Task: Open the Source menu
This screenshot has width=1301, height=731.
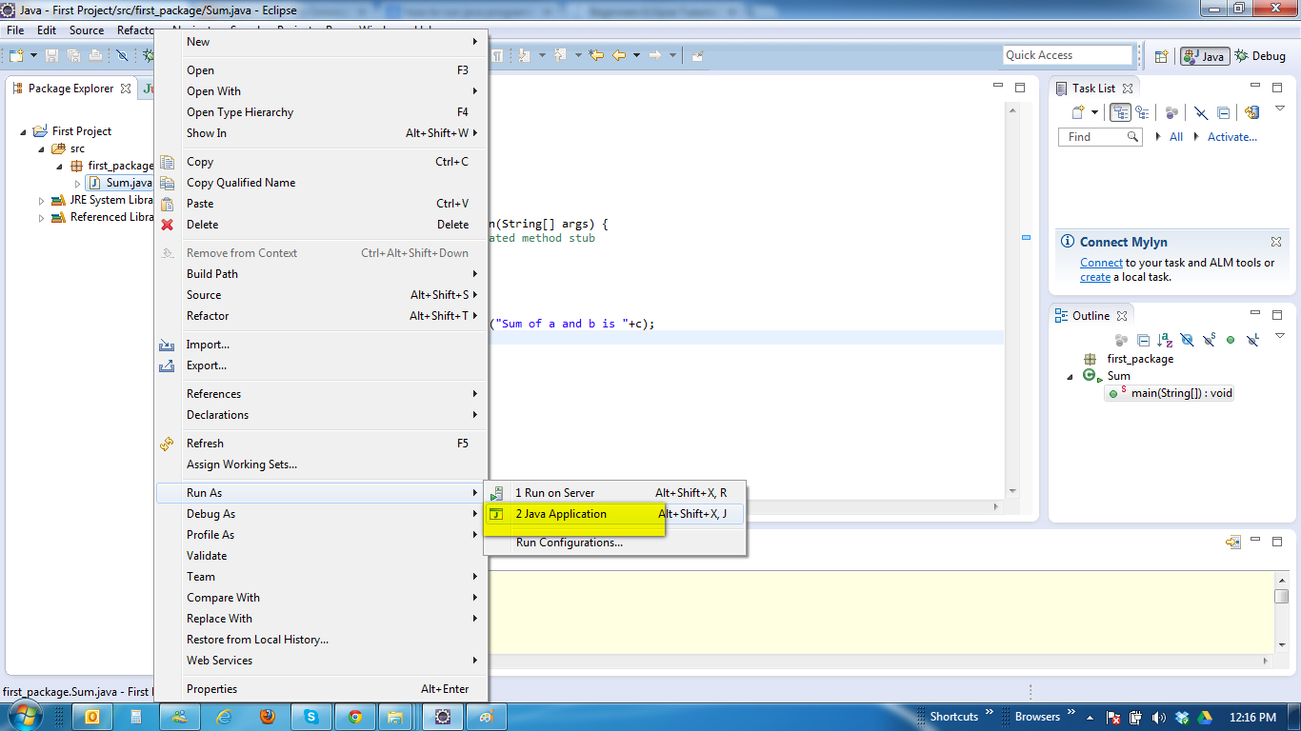Action: click(x=86, y=30)
